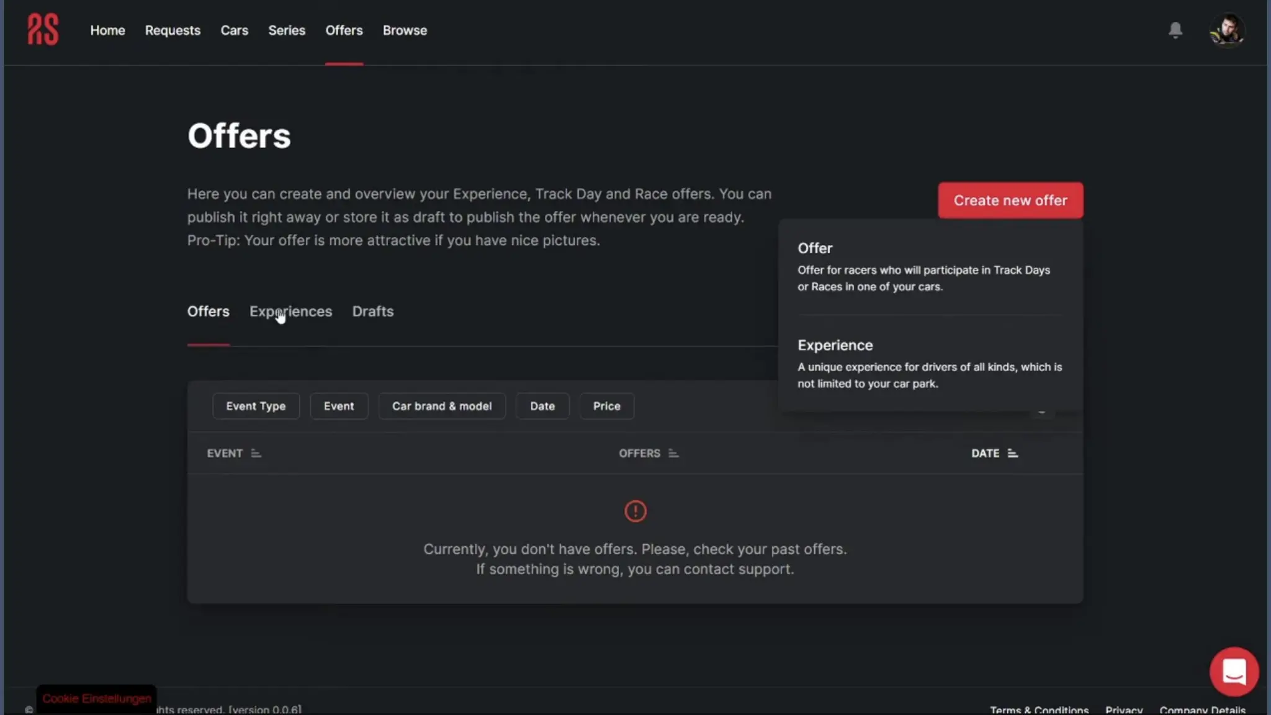The height and width of the screenshot is (715, 1271).
Task: Open Series in navigation
Action: [287, 30]
